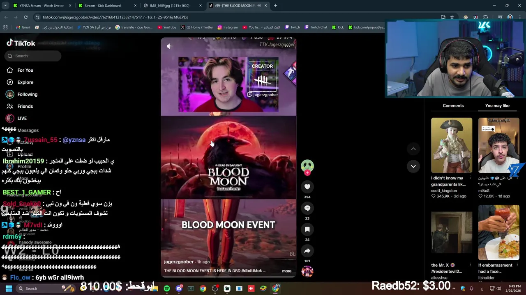Screen dimensions: 526x295
Task: Click TikTok search field
Action: [33, 56]
